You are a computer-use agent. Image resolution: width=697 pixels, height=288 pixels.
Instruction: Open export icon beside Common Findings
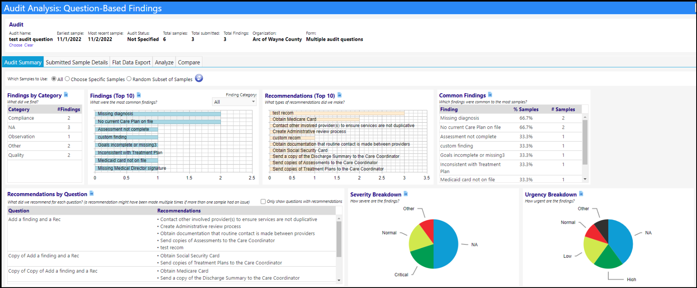(490, 95)
